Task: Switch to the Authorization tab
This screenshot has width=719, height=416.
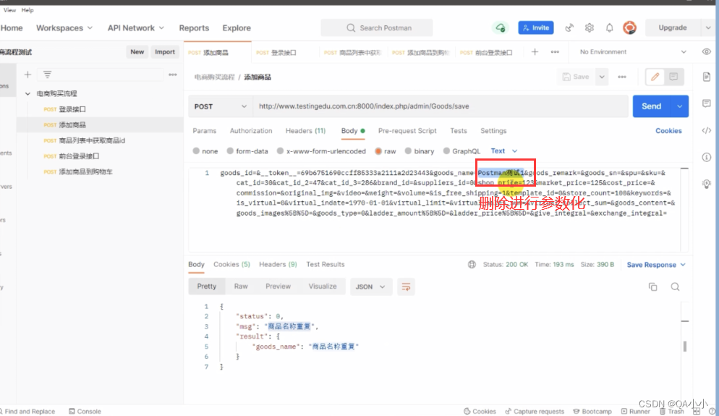Action: 251,131
